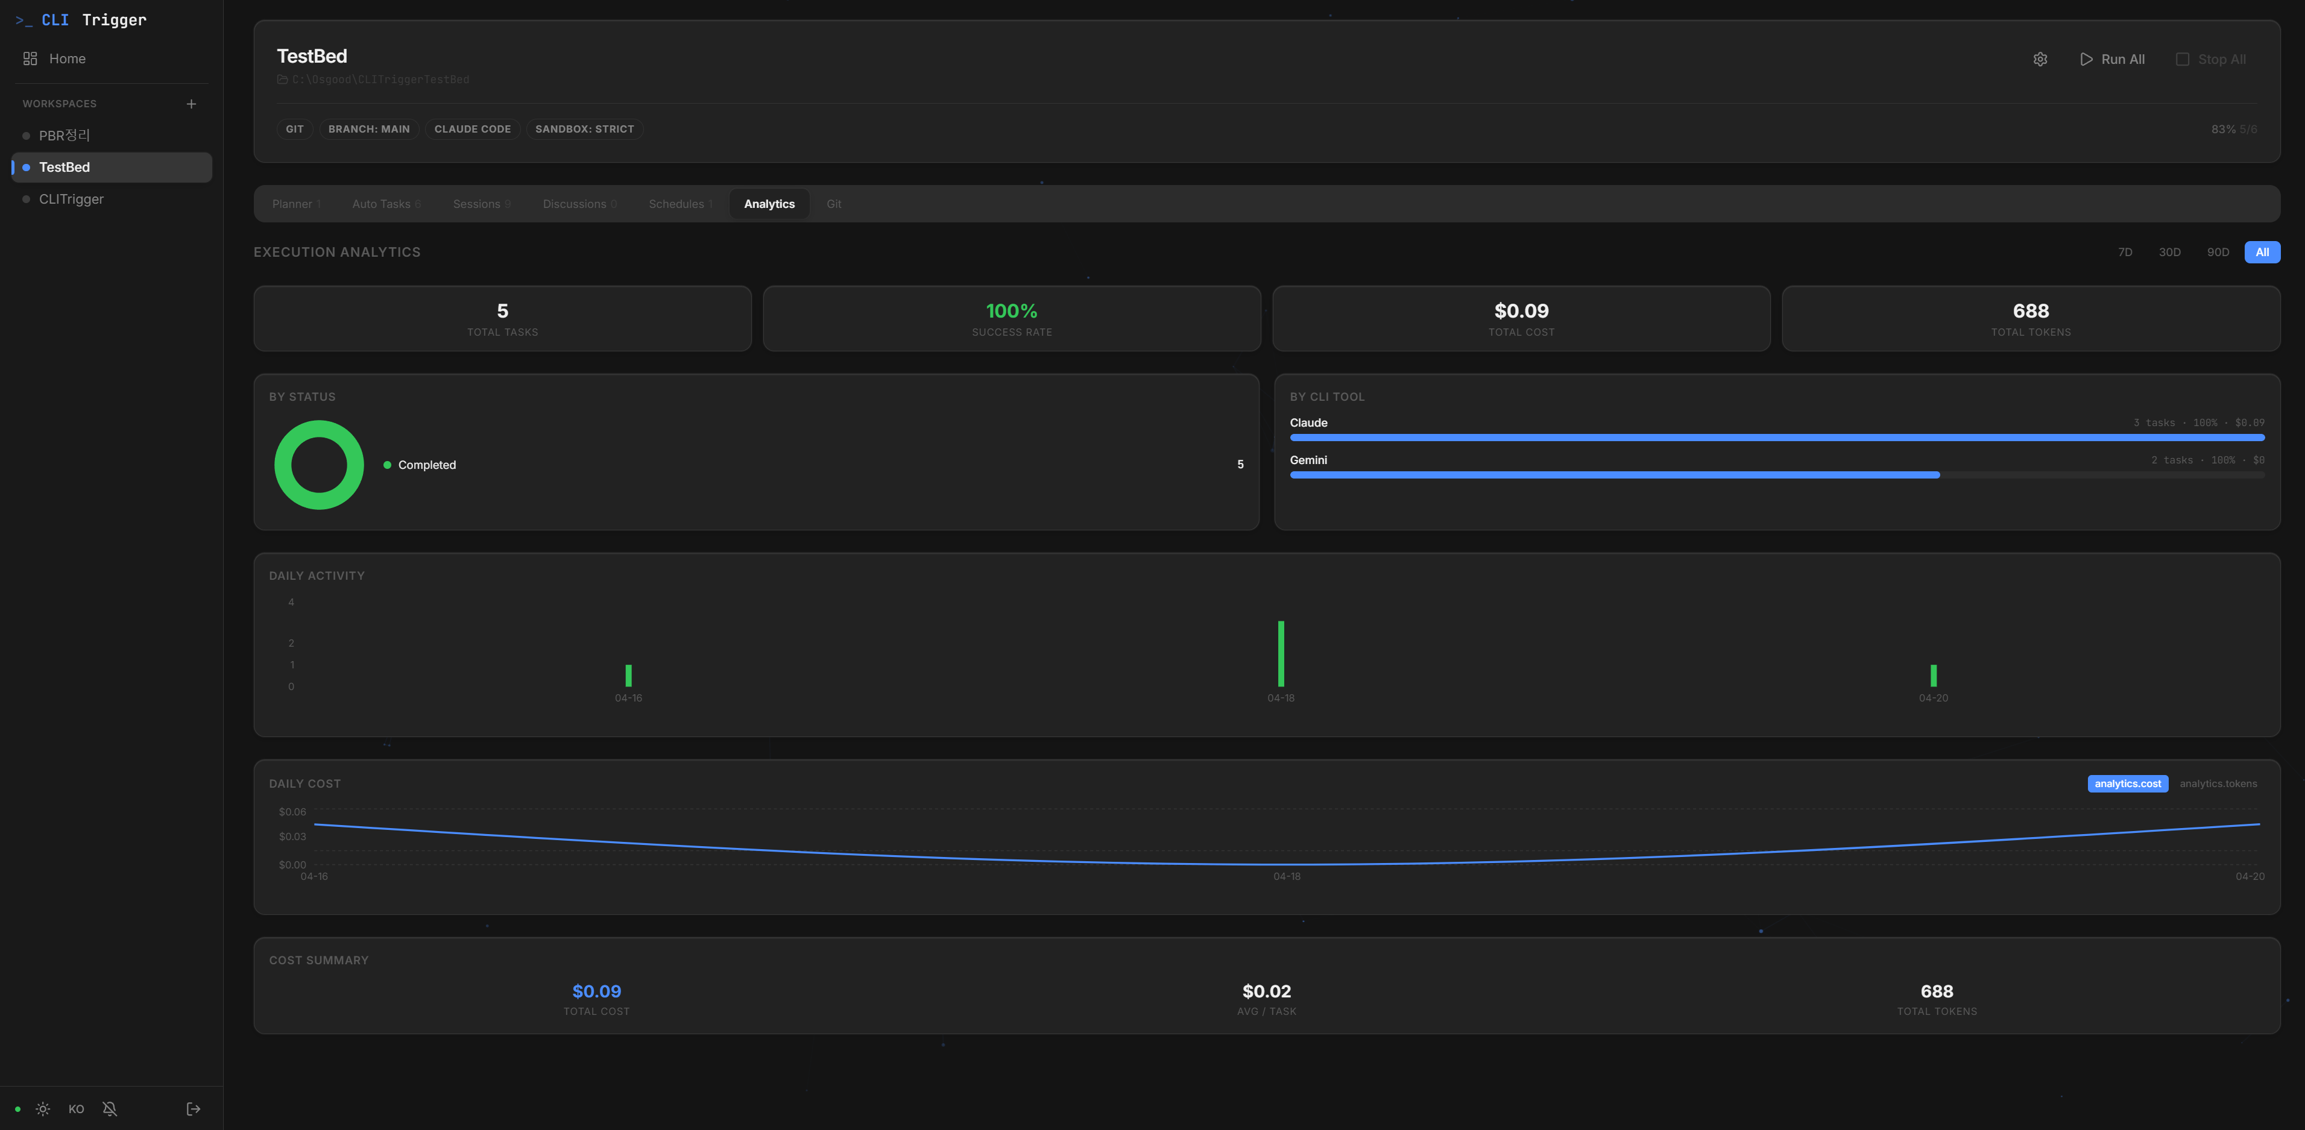The height and width of the screenshot is (1130, 2305).
Task: Set time range to 30D
Action: coord(2169,253)
